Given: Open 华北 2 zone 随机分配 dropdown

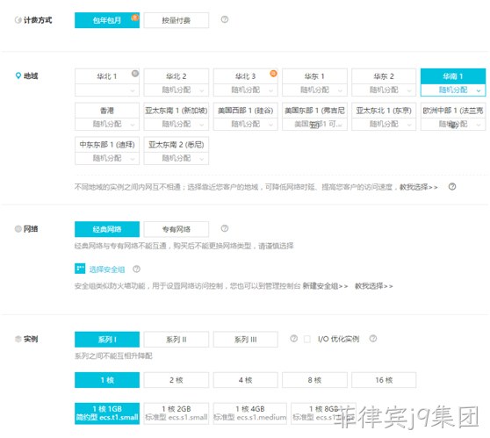Looking at the screenshot, I should (177, 90).
